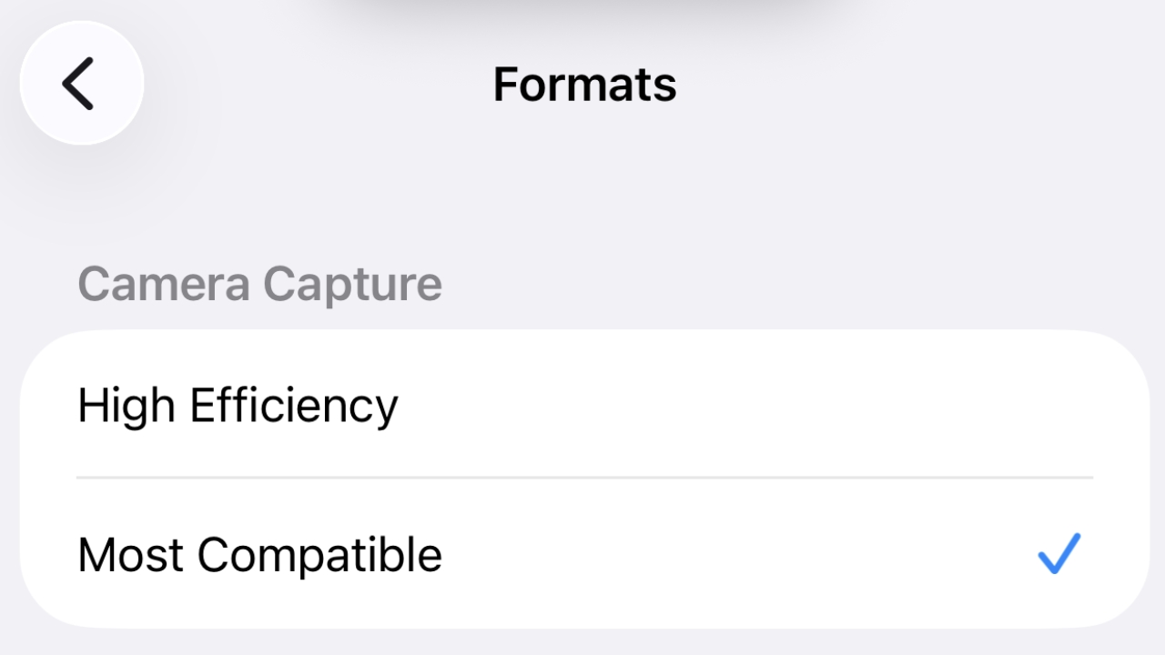Image resolution: width=1165 pixels, height=655 pixels.
Task: Click the Most Compatible text label
Action: pos(259,555)
